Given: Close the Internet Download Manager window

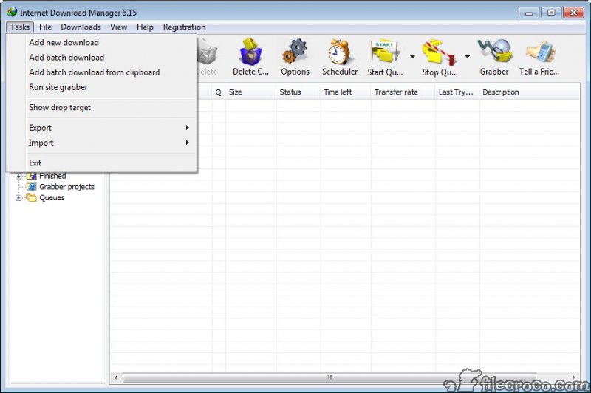Looking at the screenshot, I should (573, 13).
